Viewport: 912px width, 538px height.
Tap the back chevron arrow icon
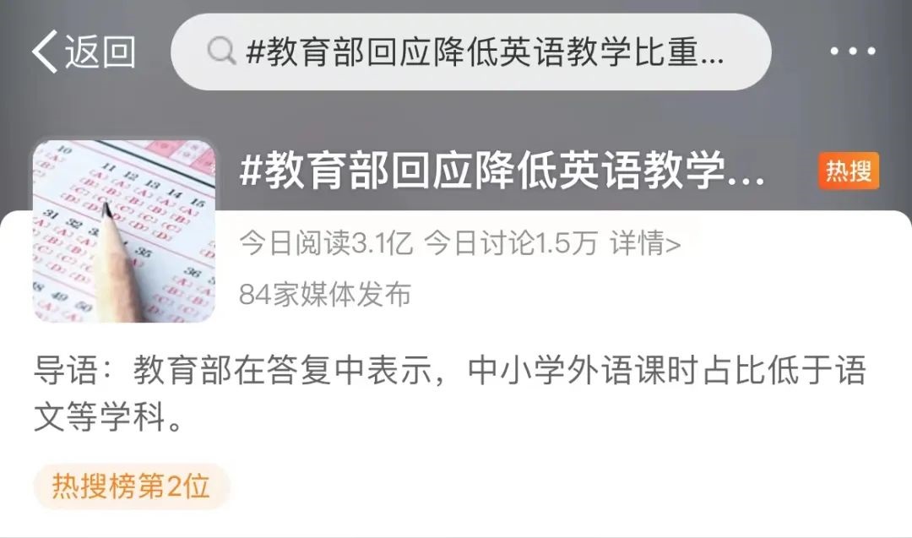coord(45,52)
